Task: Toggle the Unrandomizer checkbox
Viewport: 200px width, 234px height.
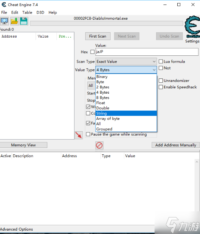Action: click(161, 80)
